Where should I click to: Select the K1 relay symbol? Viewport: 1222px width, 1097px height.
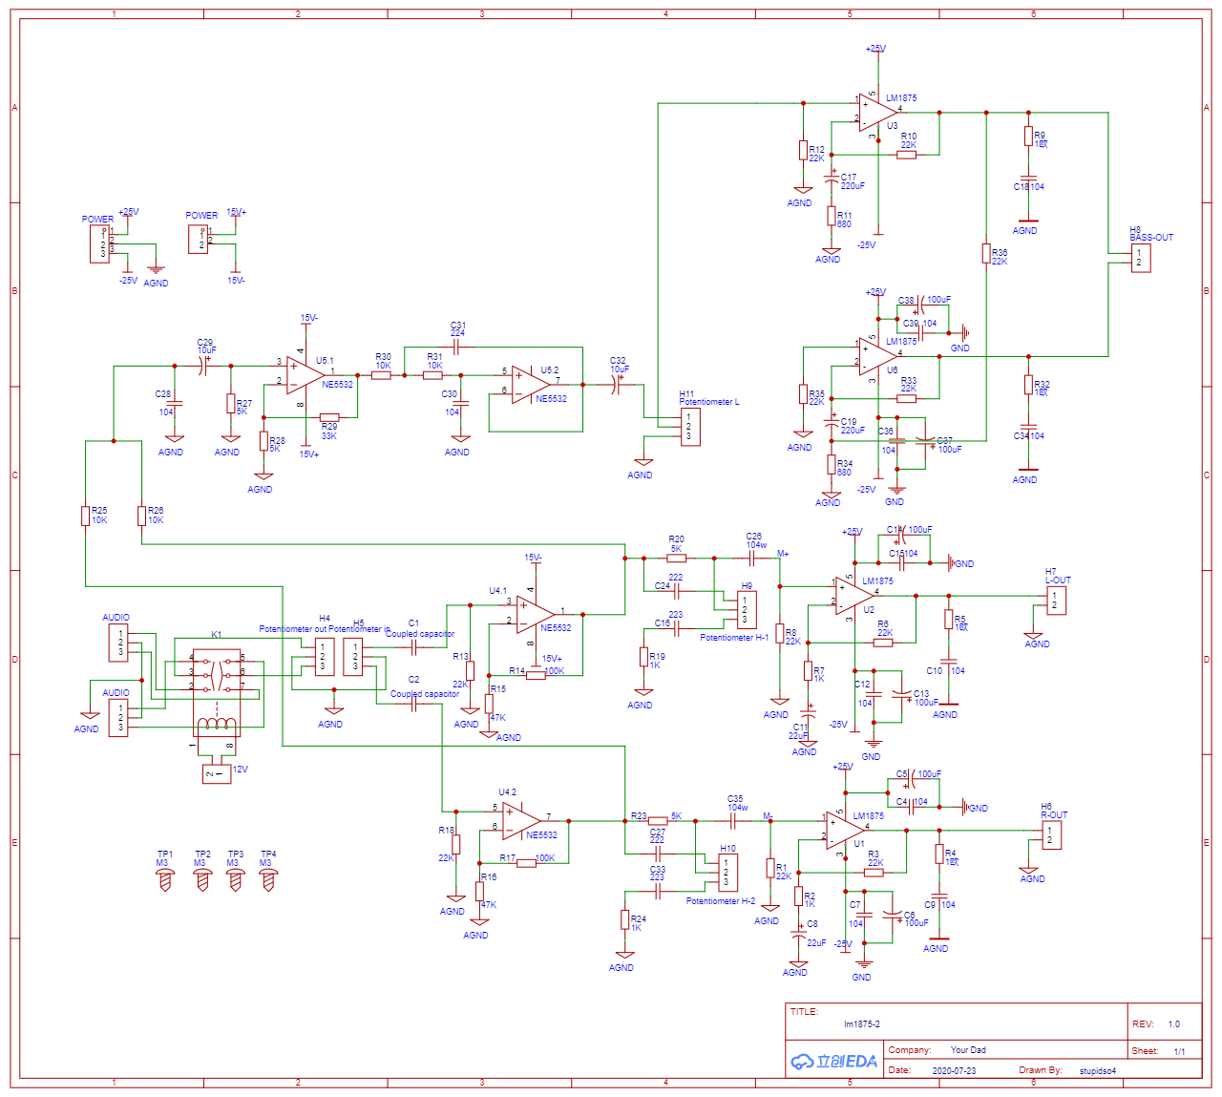point(217,692)
